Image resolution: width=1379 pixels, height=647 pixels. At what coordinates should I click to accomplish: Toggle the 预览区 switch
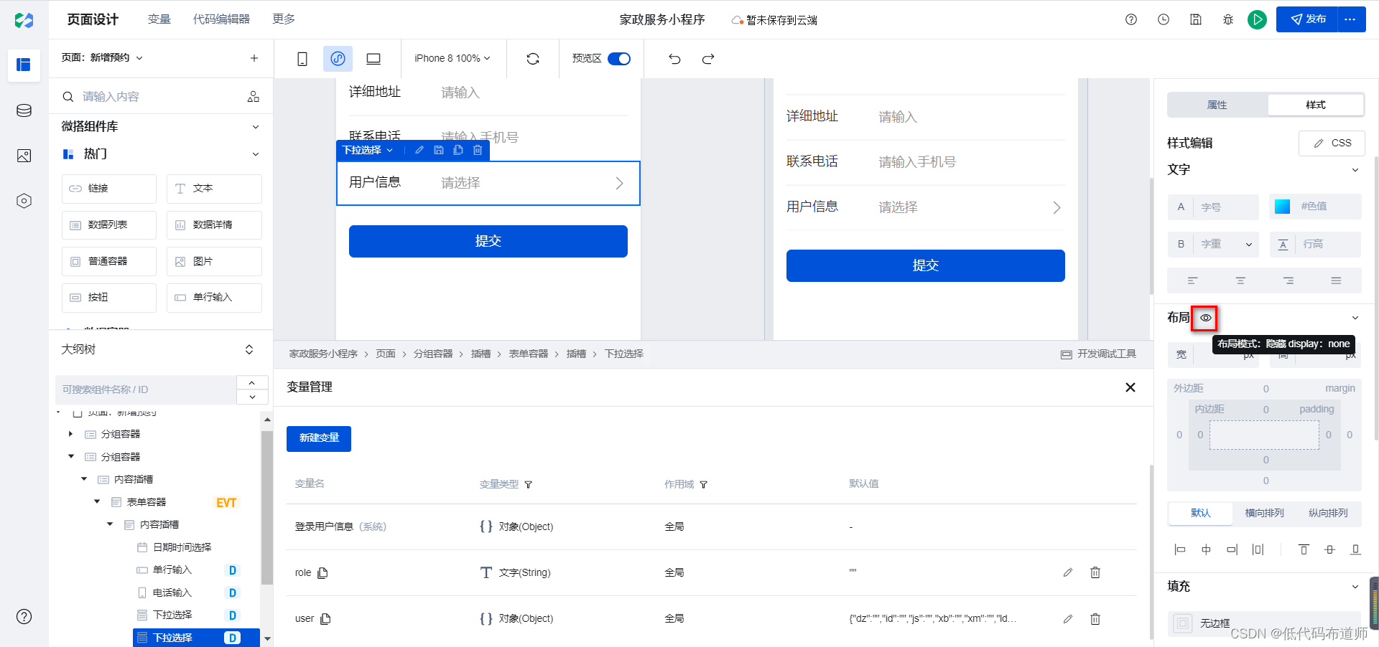[x=619, y=59]
